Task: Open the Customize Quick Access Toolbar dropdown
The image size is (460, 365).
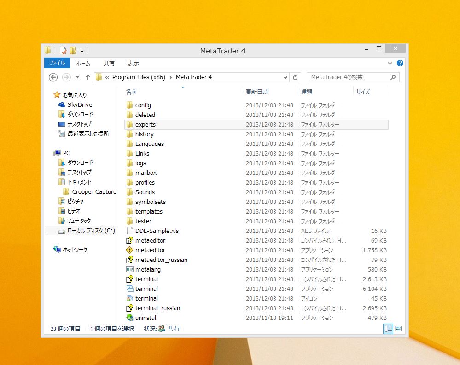Action: pyautogui.click(x=82, y=51)
